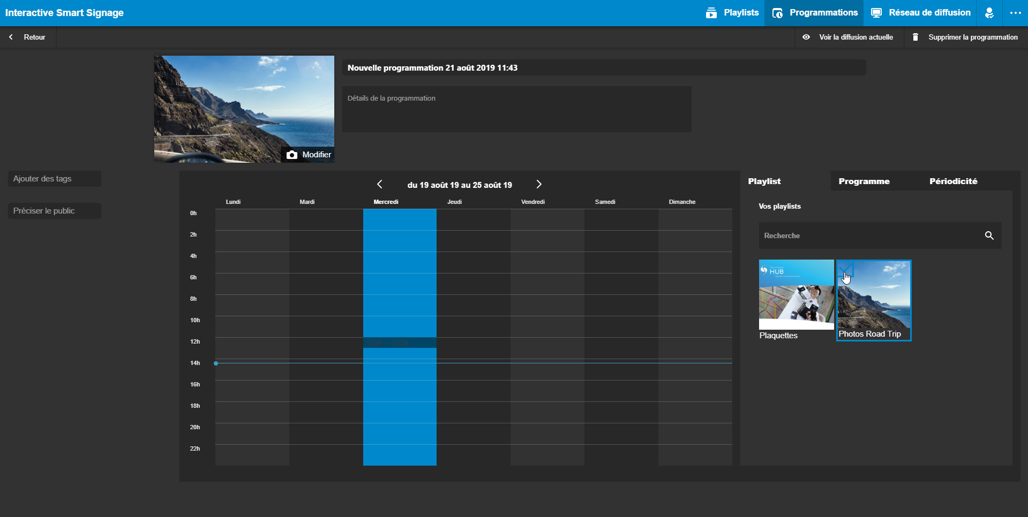This screenshot has width=1028, height=517.
Task: Go to next week with right chevron
Action: tap(539, 184)
